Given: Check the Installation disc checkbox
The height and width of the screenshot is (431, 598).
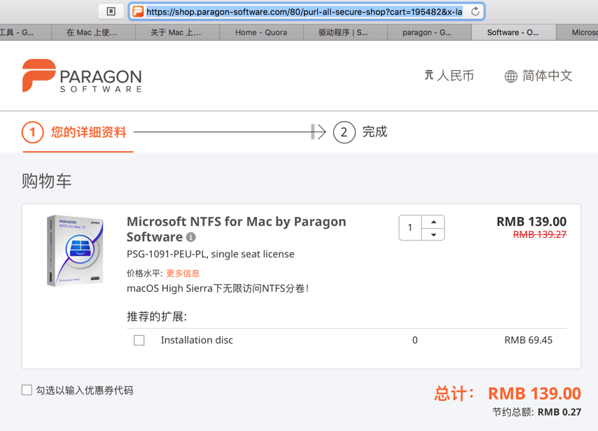Looking at the screenshot, I should pyautogui.click(x=139, y=340).
